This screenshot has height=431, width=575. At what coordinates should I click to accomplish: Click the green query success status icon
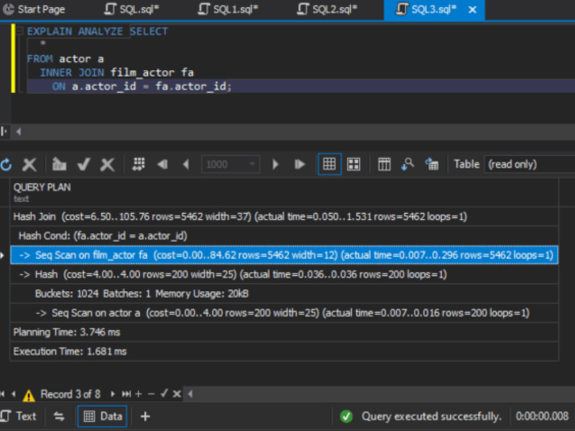click(x=346, y=416)
